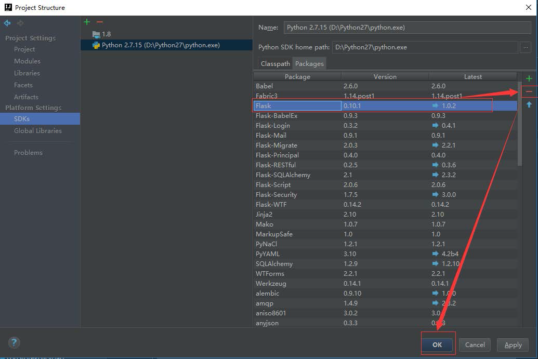Select the Flask-WTF package row
Image resolution: width=538 pixels, height=359 pixels.
point(385,205)
